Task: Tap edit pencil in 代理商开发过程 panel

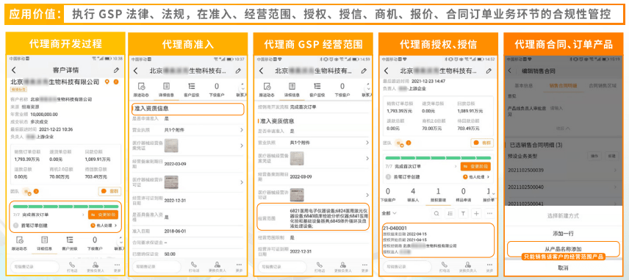Action: click(x=116, y=71)
